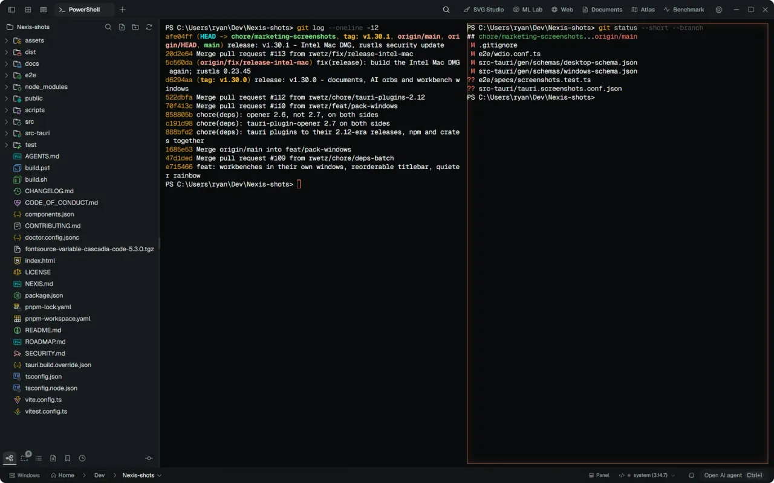This screenshot has width=774, height=483.
Task: Select vite.config.ts in the explorer
Action: pos(79,400)
